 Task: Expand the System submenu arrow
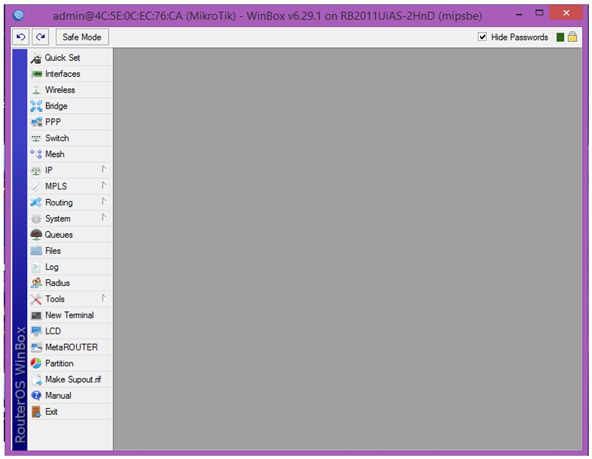(104, 217)
